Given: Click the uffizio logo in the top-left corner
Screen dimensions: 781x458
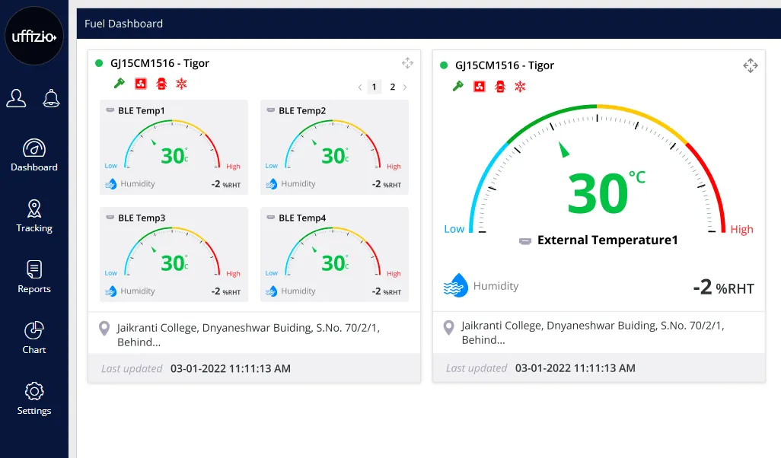Looking at the screenshot, I should (33, 36).
